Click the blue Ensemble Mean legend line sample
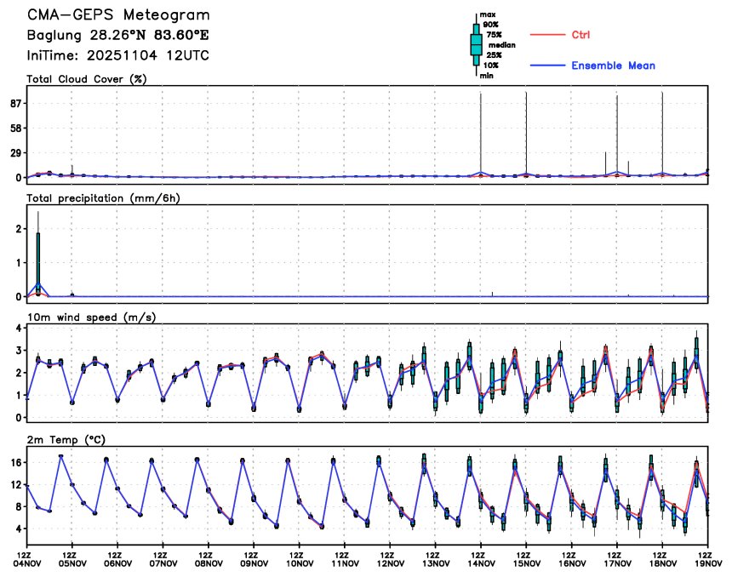Image resolution: width=732 pixels, height=577 pixels. (x=547, y=66)
